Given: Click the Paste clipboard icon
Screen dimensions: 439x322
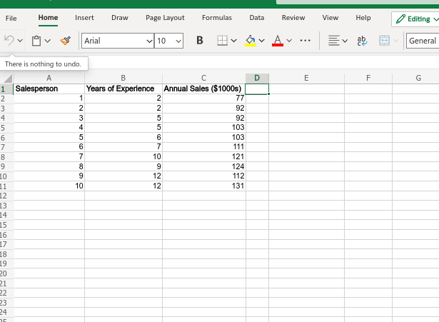Looking at the screenshot, I should (36, 41).
